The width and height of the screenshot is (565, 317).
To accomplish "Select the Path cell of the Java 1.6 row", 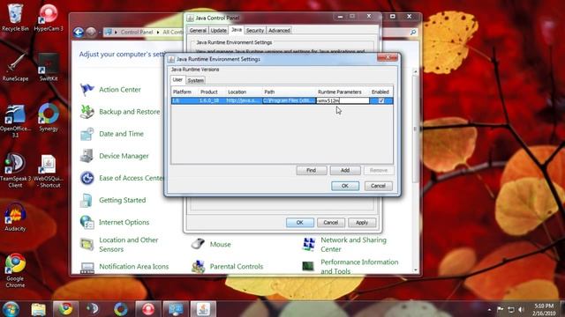I will coord(289,100).
